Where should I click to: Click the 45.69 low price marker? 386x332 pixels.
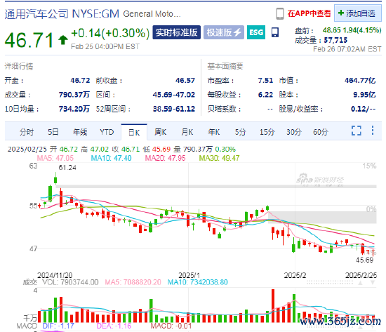[364, 260]
